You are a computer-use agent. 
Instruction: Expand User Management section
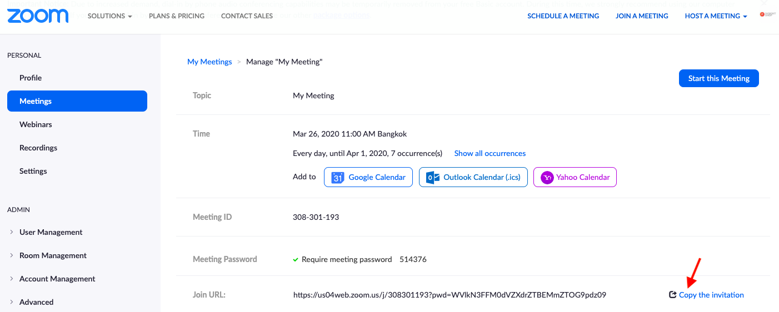[x=47, y=232]
